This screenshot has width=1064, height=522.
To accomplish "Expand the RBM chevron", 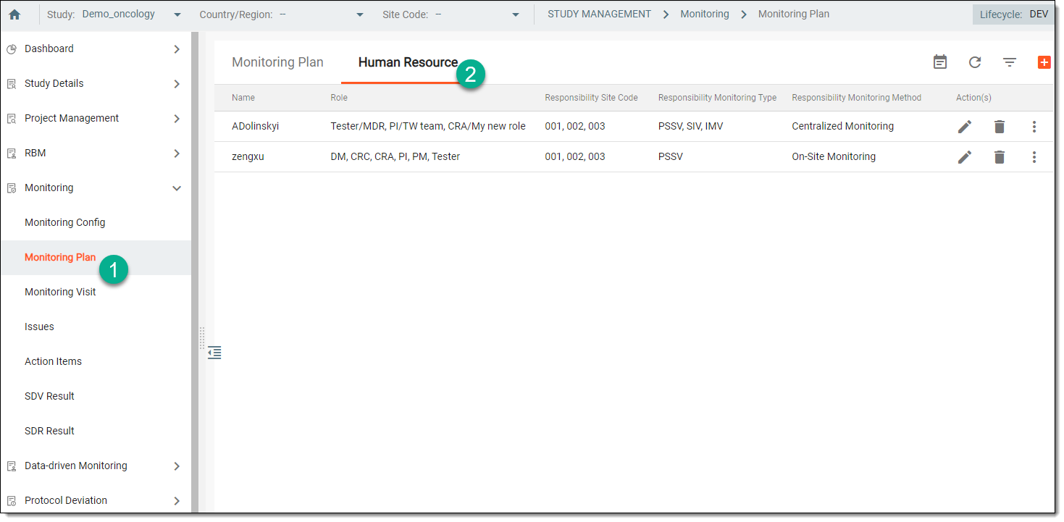I will click(177, 153).
